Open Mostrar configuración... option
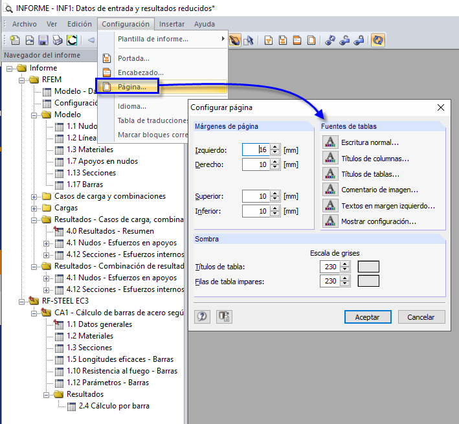The width and height of the screenshot is (459, 424). 379,221
